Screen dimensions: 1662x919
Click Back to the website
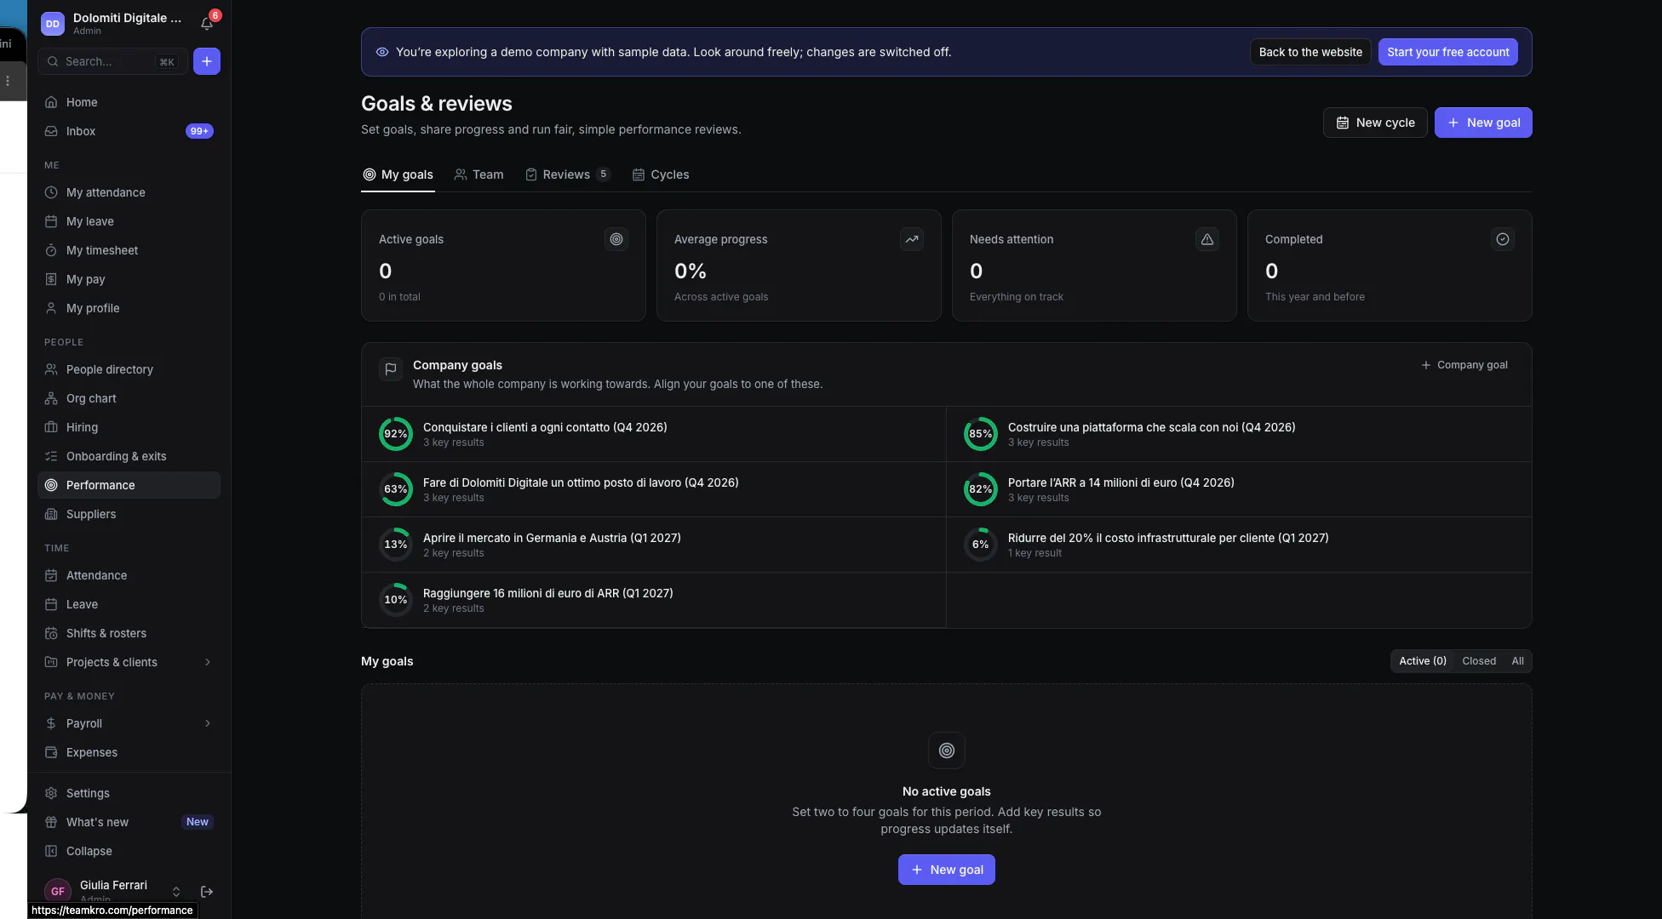(x=1310, y=52)
